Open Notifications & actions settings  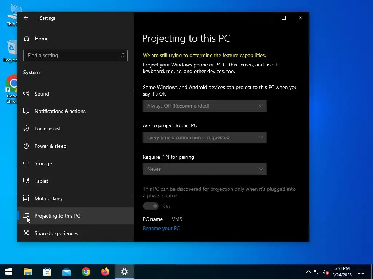(76, 111)
